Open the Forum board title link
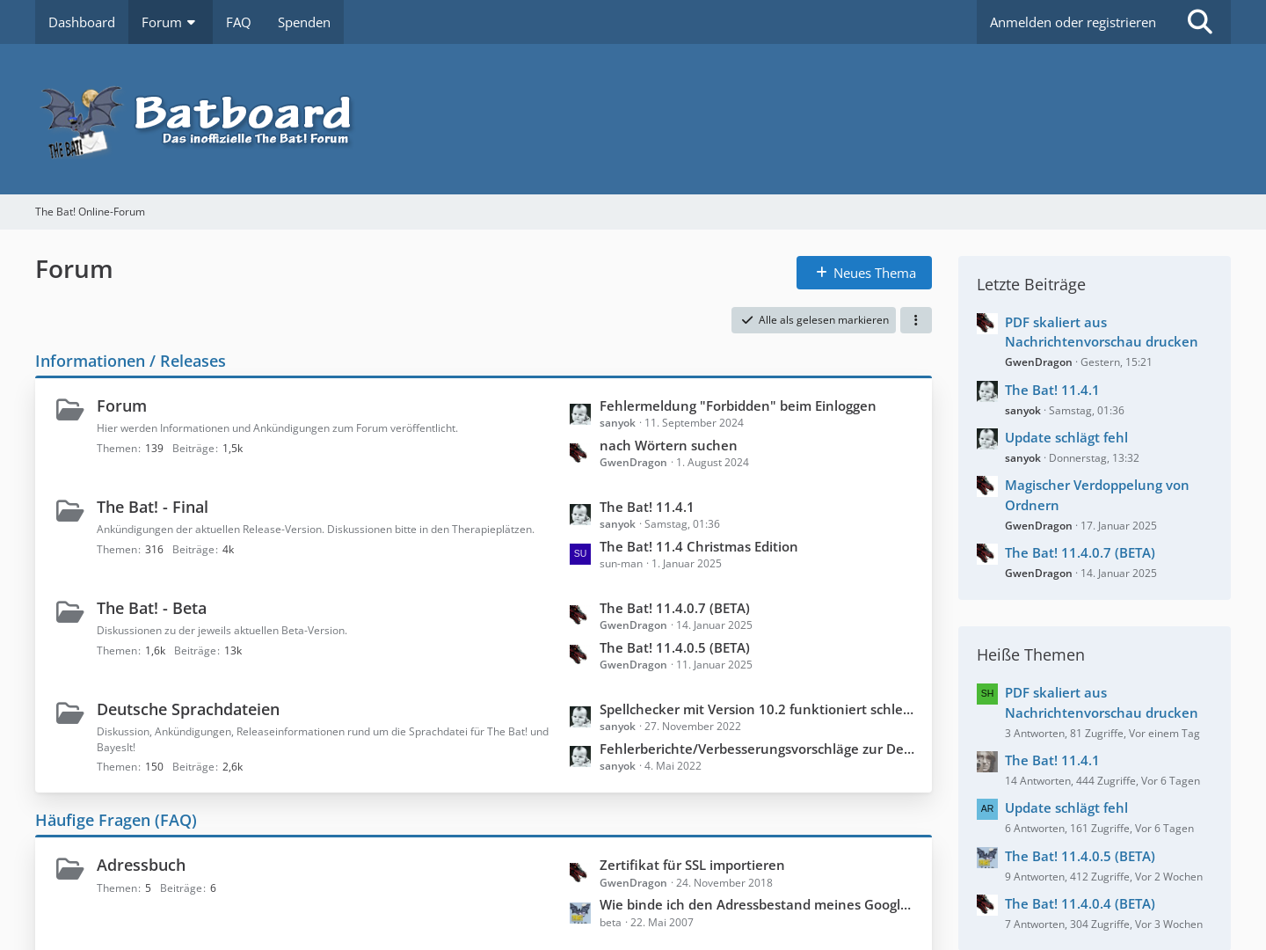The width and height of the screenshot is (1266, 950). click(x=121, y=406)
